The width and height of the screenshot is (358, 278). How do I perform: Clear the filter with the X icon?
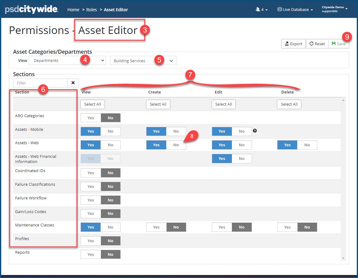point(73,83)
